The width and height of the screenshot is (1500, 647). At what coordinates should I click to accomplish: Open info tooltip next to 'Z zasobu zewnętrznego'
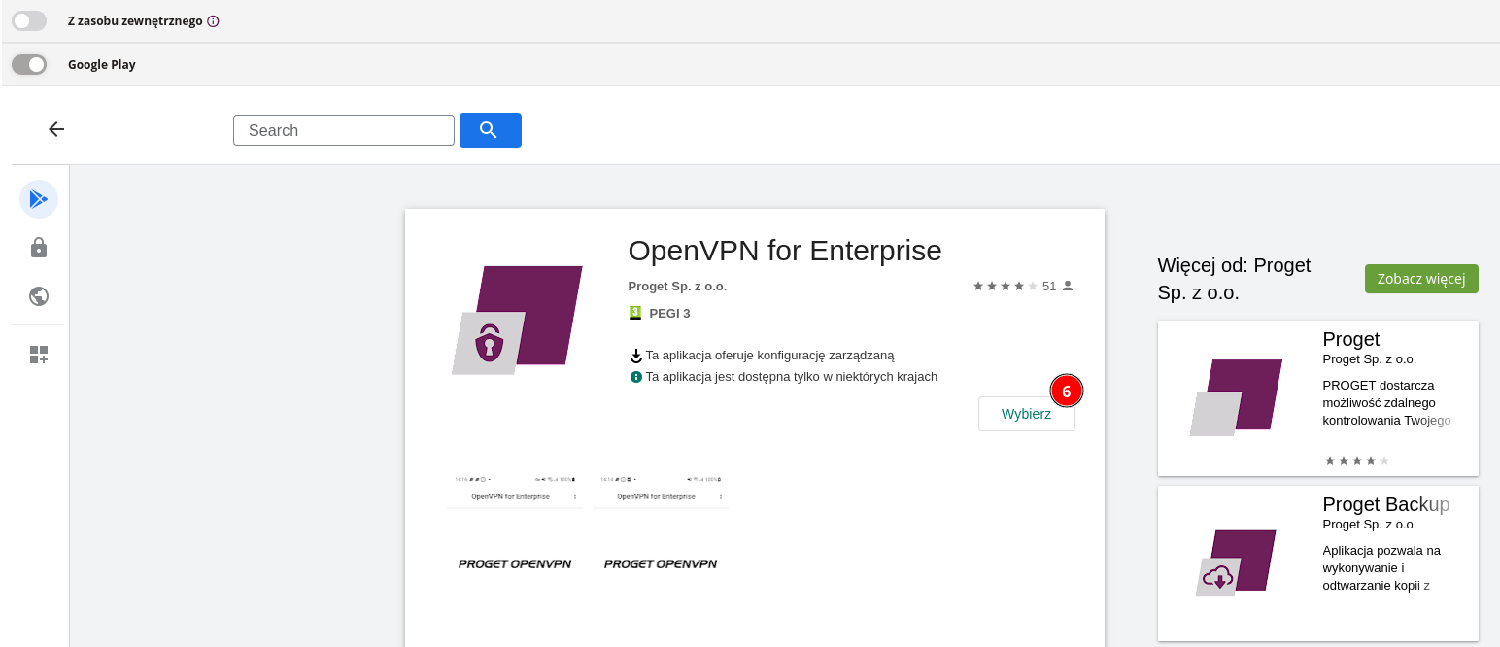(214, 20)
